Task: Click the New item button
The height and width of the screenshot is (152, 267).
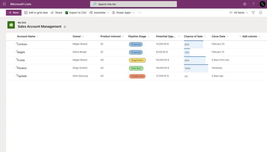Action: point(14,13)
